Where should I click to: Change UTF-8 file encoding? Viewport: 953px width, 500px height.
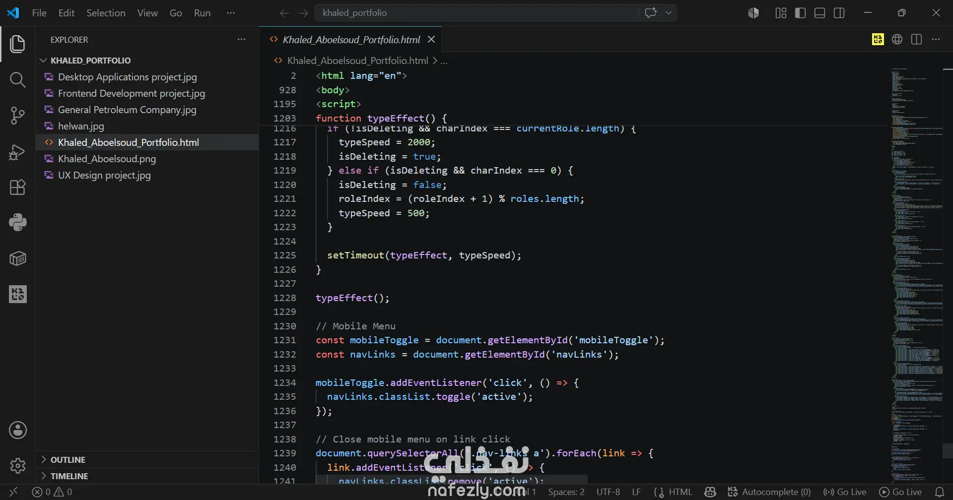point(608,492)
